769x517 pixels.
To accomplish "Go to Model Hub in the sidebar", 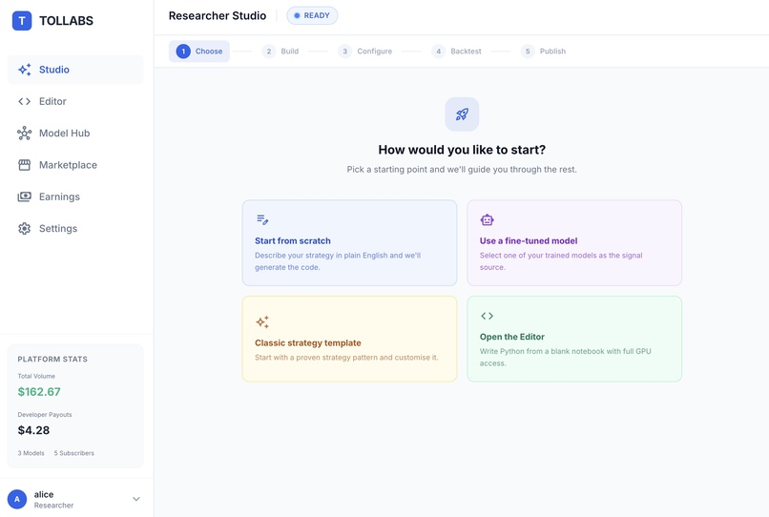I will point(75,133).
